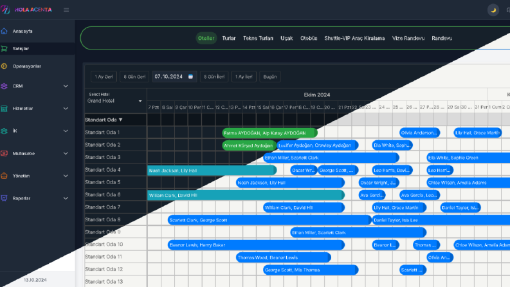Click the Standart Oda 7 row label

(x=102, y=207)
